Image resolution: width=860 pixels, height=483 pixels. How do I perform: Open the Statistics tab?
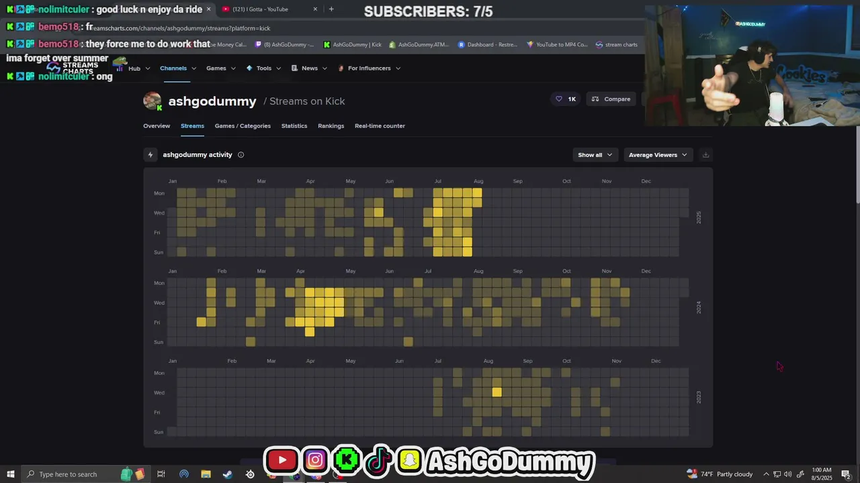(x=294, y=126)
